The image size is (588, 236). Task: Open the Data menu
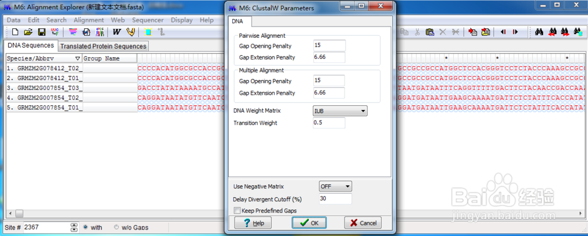[14, 20]
